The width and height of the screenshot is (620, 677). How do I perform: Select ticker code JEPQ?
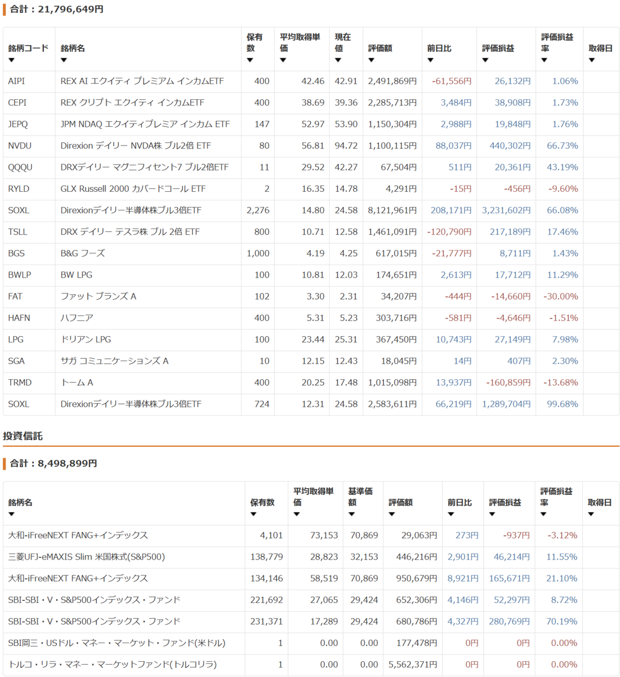tap(17, 124)
